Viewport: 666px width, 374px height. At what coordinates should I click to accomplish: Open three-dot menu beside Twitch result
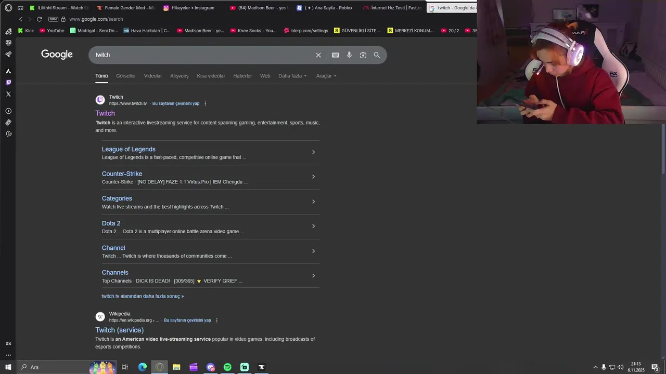[205, 103]
